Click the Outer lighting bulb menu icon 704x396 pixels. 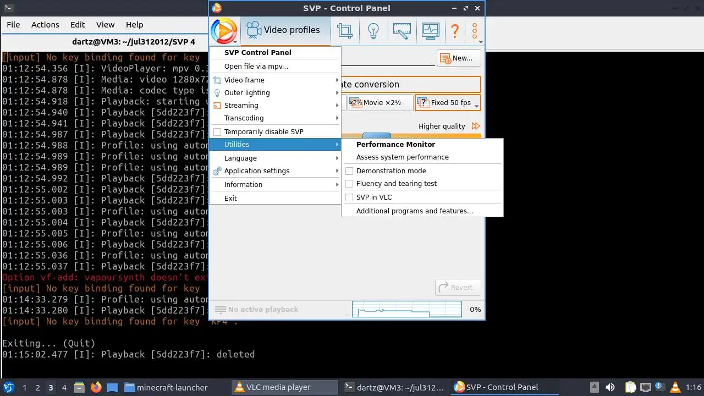[x=217, y=93]
